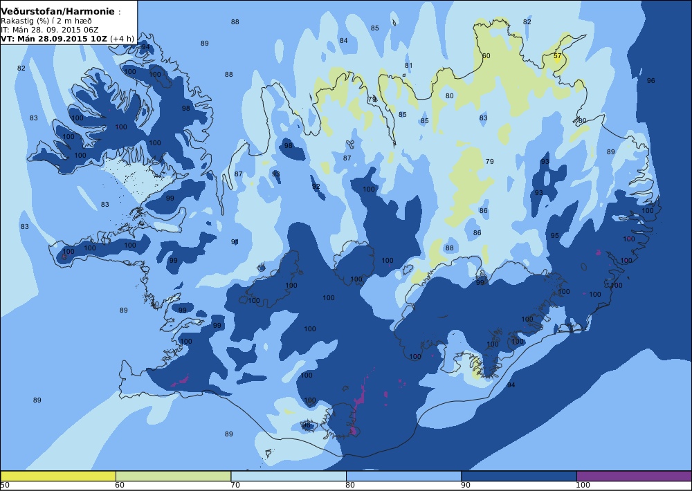Screen dimensions: 692x491
Task: Click the legend scale label '70'
Action: 236,485
